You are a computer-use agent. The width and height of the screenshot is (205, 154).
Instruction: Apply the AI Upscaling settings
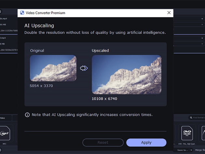[146, 143]
